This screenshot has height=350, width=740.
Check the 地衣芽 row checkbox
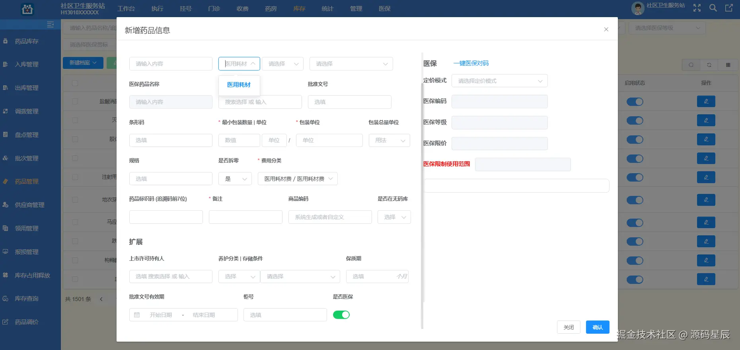click(75, 199)
